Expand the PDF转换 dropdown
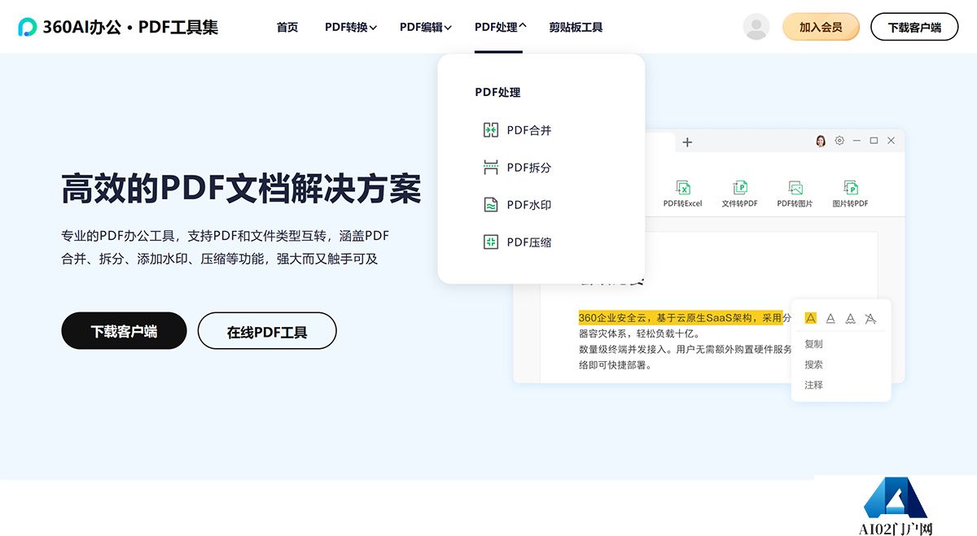977x536 pixels. click(x=351, y=27)
